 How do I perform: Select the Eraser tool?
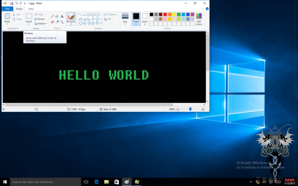52,22
